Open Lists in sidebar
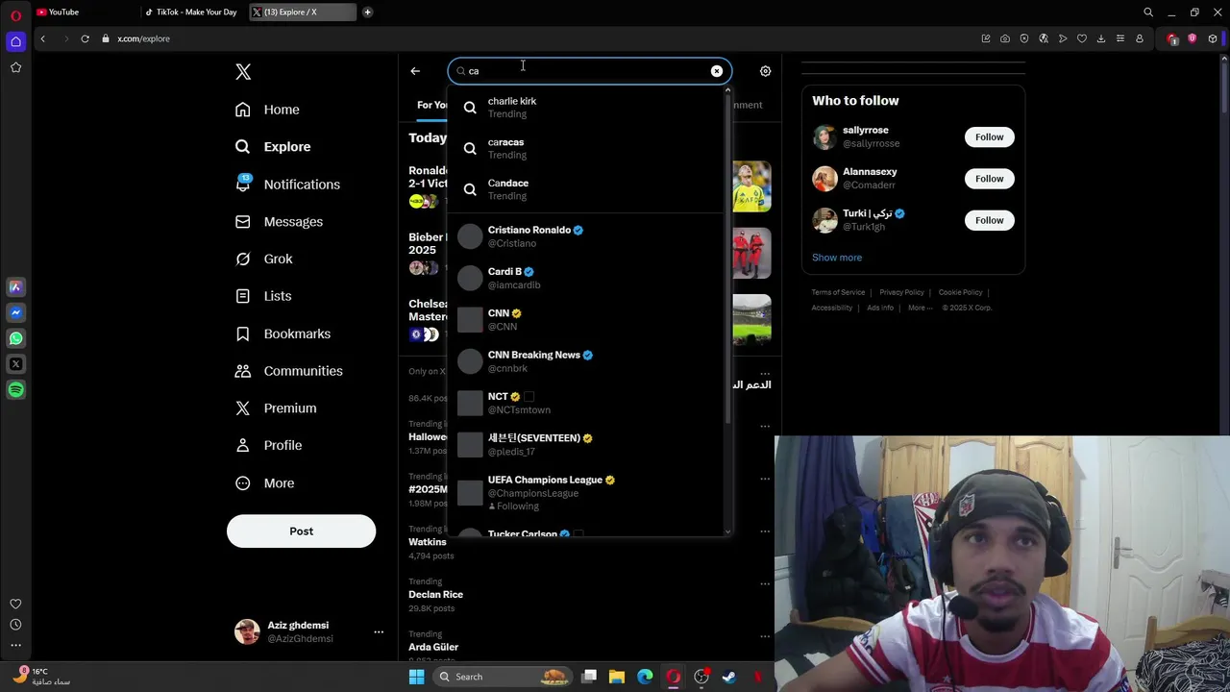Screen dimensions: 1230x692 point(263,296)
